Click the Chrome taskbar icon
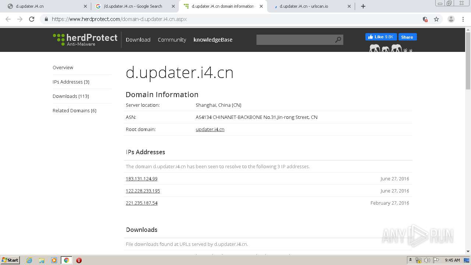Viewport: 471px width, 265px height. point(66,260)
